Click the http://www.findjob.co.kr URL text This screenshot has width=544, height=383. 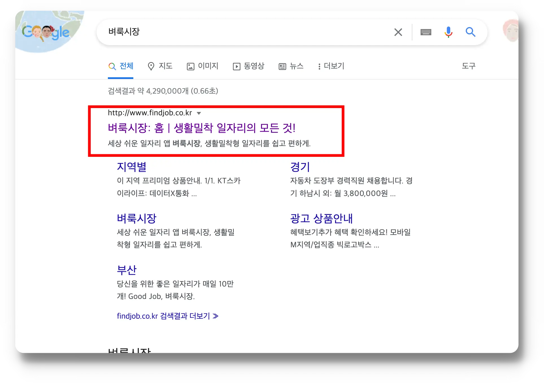coord(150,113)
